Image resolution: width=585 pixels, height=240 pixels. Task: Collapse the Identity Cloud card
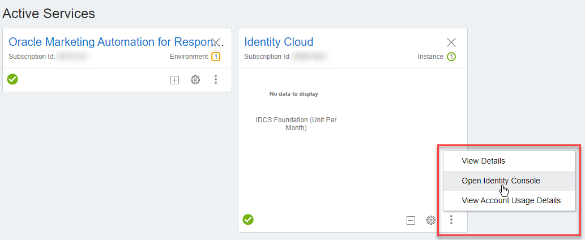(x=411, y=221)
